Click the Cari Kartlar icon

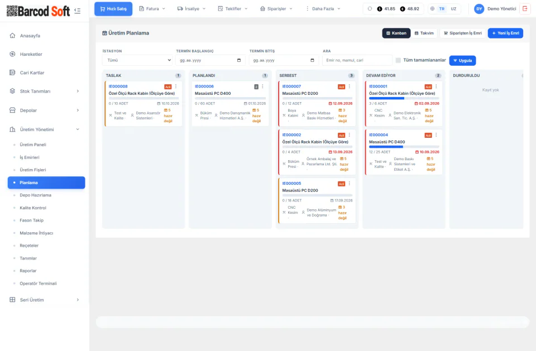click(x=13, y=73)
